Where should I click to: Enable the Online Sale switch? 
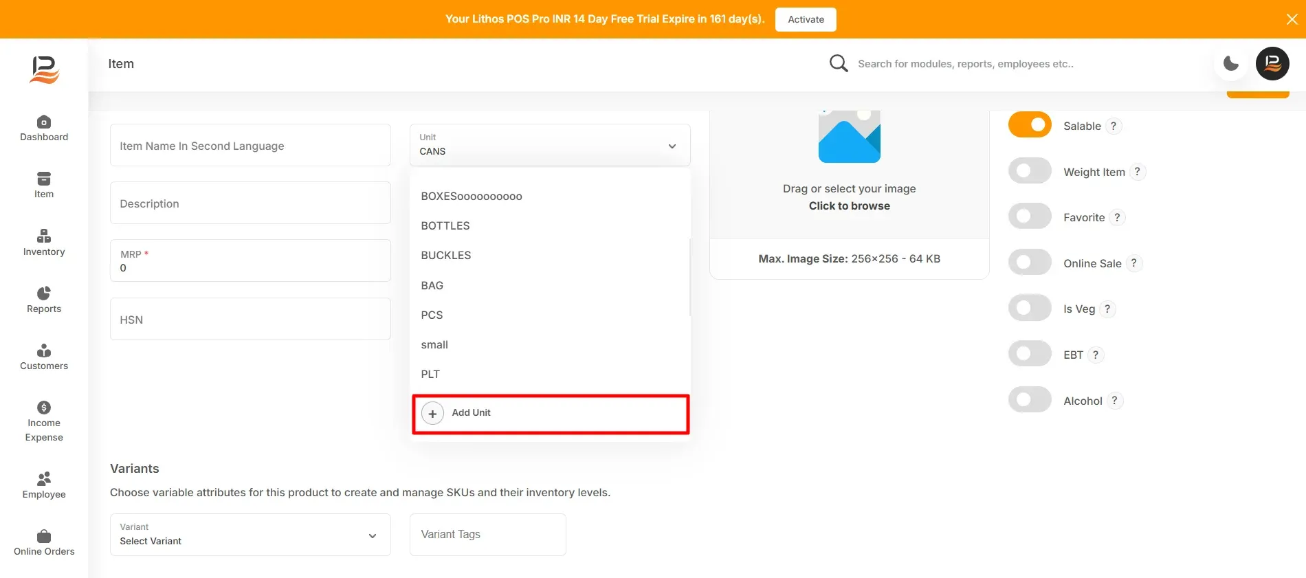pos(1030,262)
